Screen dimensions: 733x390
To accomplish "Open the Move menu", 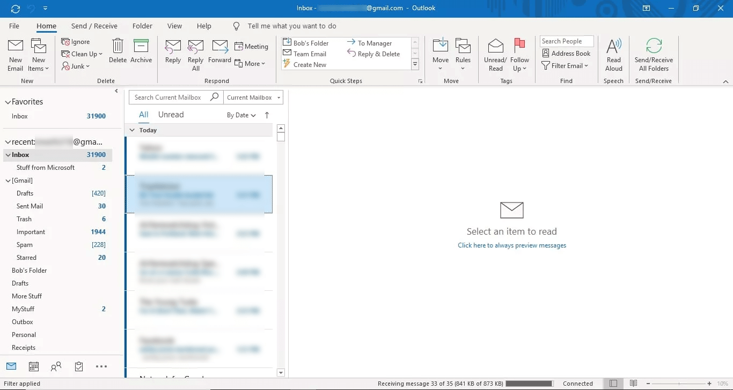I will (x=441, y=55).
